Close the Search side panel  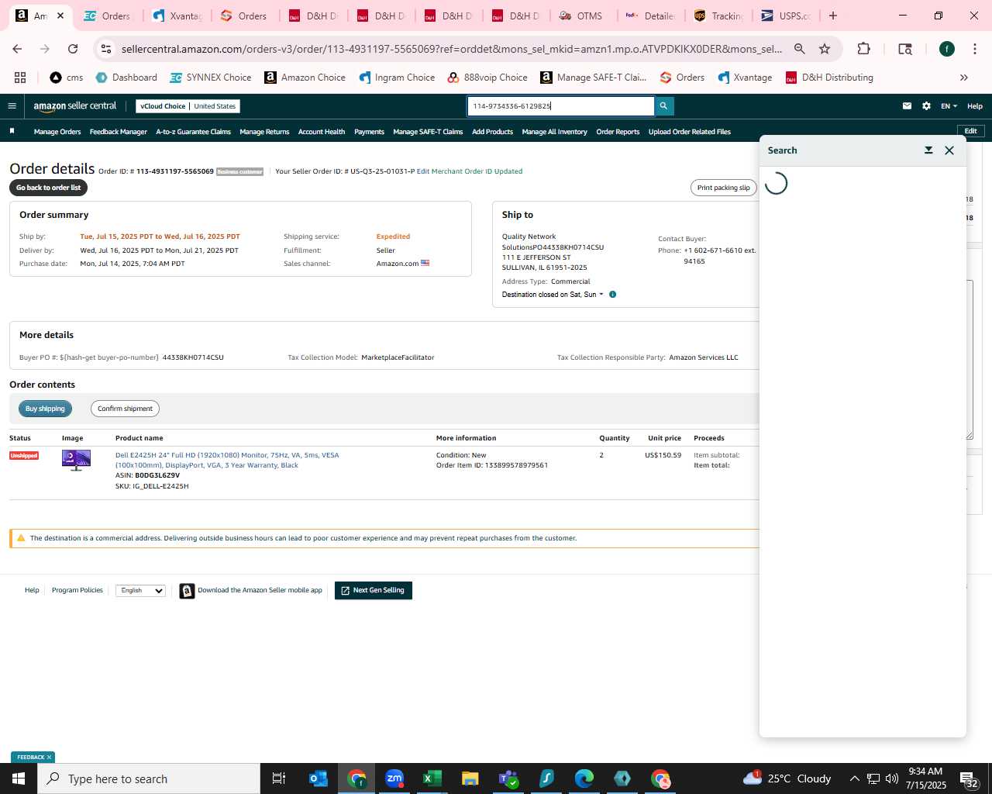tap(949, 150)
